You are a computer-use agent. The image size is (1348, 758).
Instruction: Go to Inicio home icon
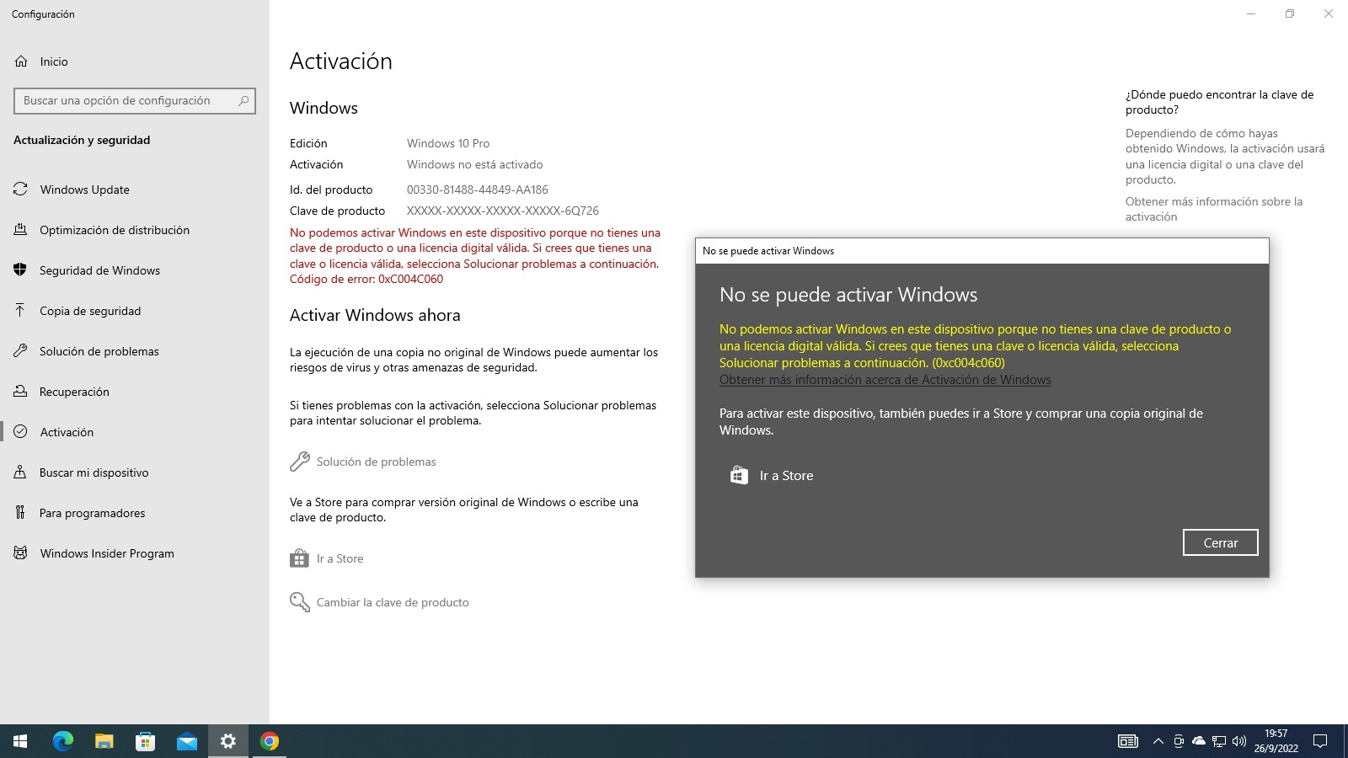pyautogui.click(x=21, y=61)
